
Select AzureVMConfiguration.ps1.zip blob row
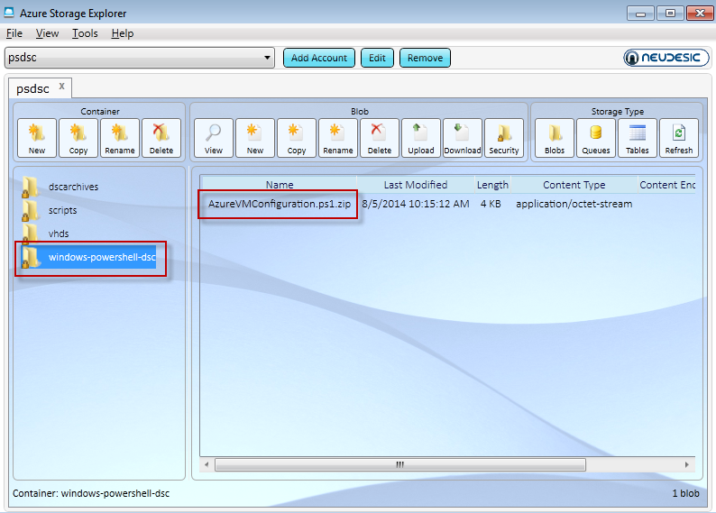(x=280, y=204)
